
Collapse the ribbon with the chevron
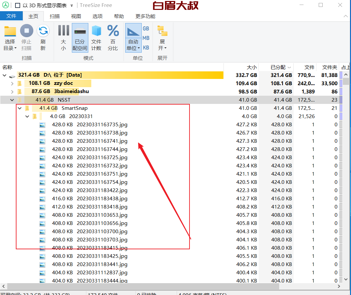pos(346,16)
